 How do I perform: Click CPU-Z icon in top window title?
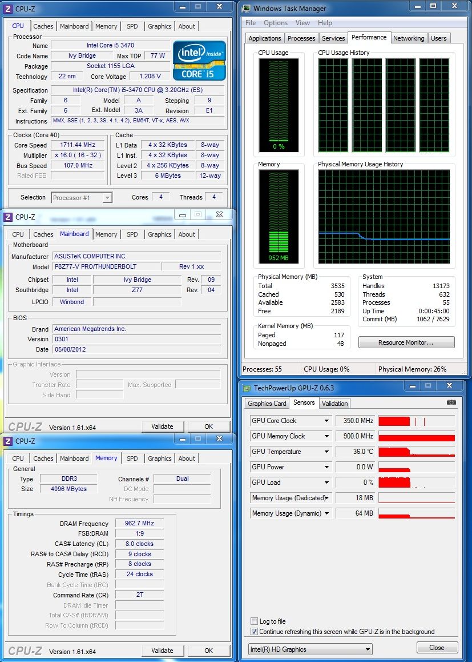tap(8, 9)
